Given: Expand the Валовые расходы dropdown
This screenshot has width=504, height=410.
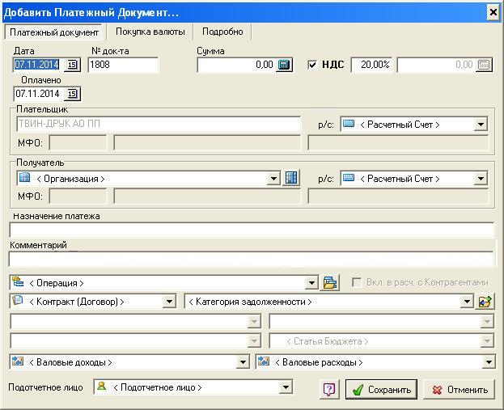Looking at the screenshot, I should [488, 362].
